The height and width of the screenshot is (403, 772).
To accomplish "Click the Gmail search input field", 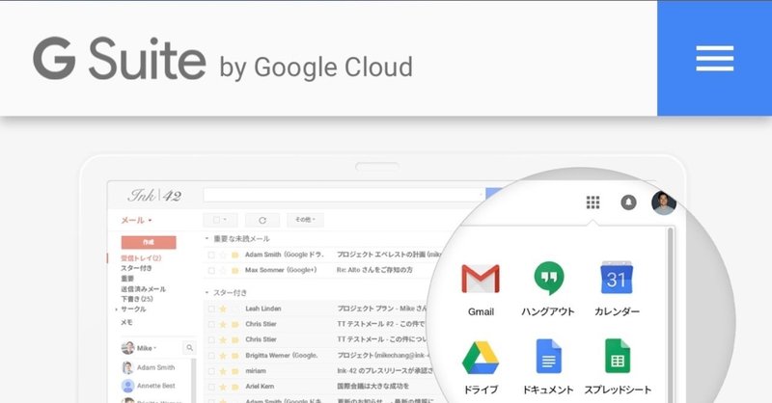I will click(x=345, y=195).
